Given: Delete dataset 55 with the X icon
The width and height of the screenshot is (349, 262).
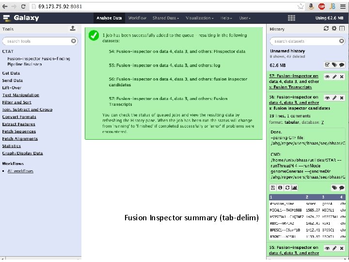Looking at the screenshot, I should tap(342, 248).
